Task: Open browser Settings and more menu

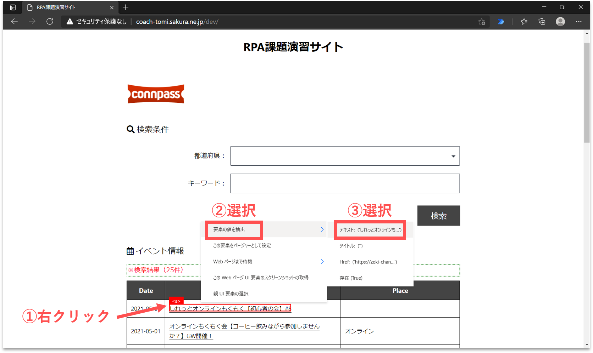Action: (579, 22)
